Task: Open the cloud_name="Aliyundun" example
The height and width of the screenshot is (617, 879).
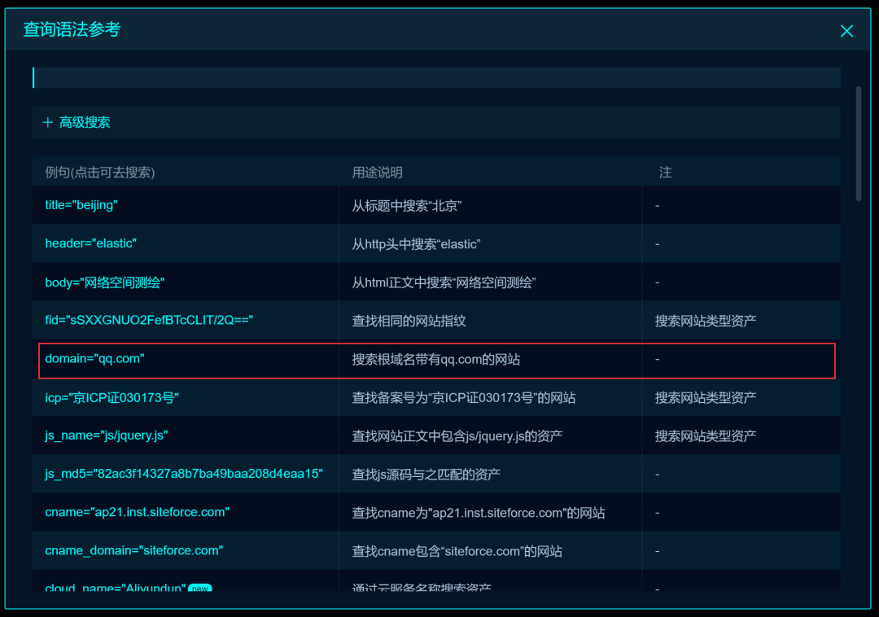Action: (x=116, y=587)
